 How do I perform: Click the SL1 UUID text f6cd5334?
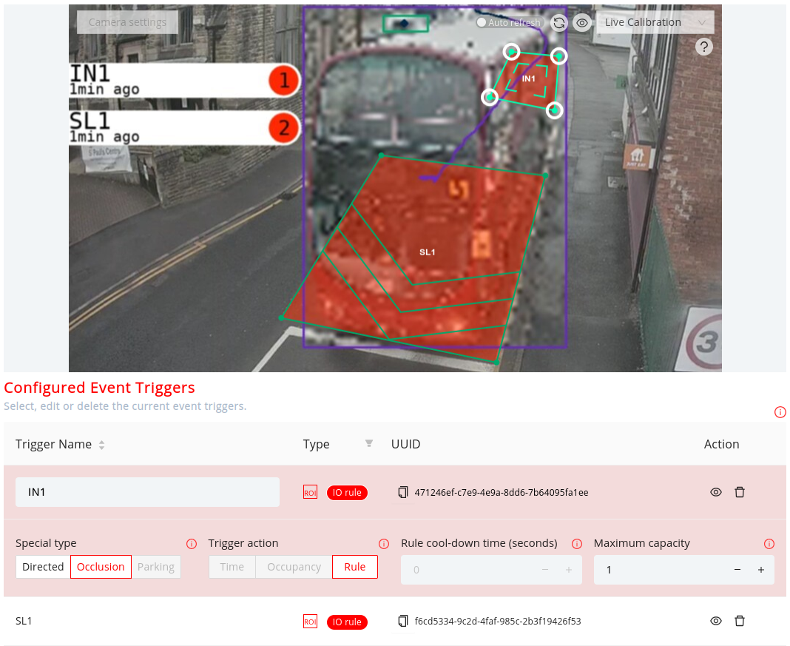click(498, 622)
